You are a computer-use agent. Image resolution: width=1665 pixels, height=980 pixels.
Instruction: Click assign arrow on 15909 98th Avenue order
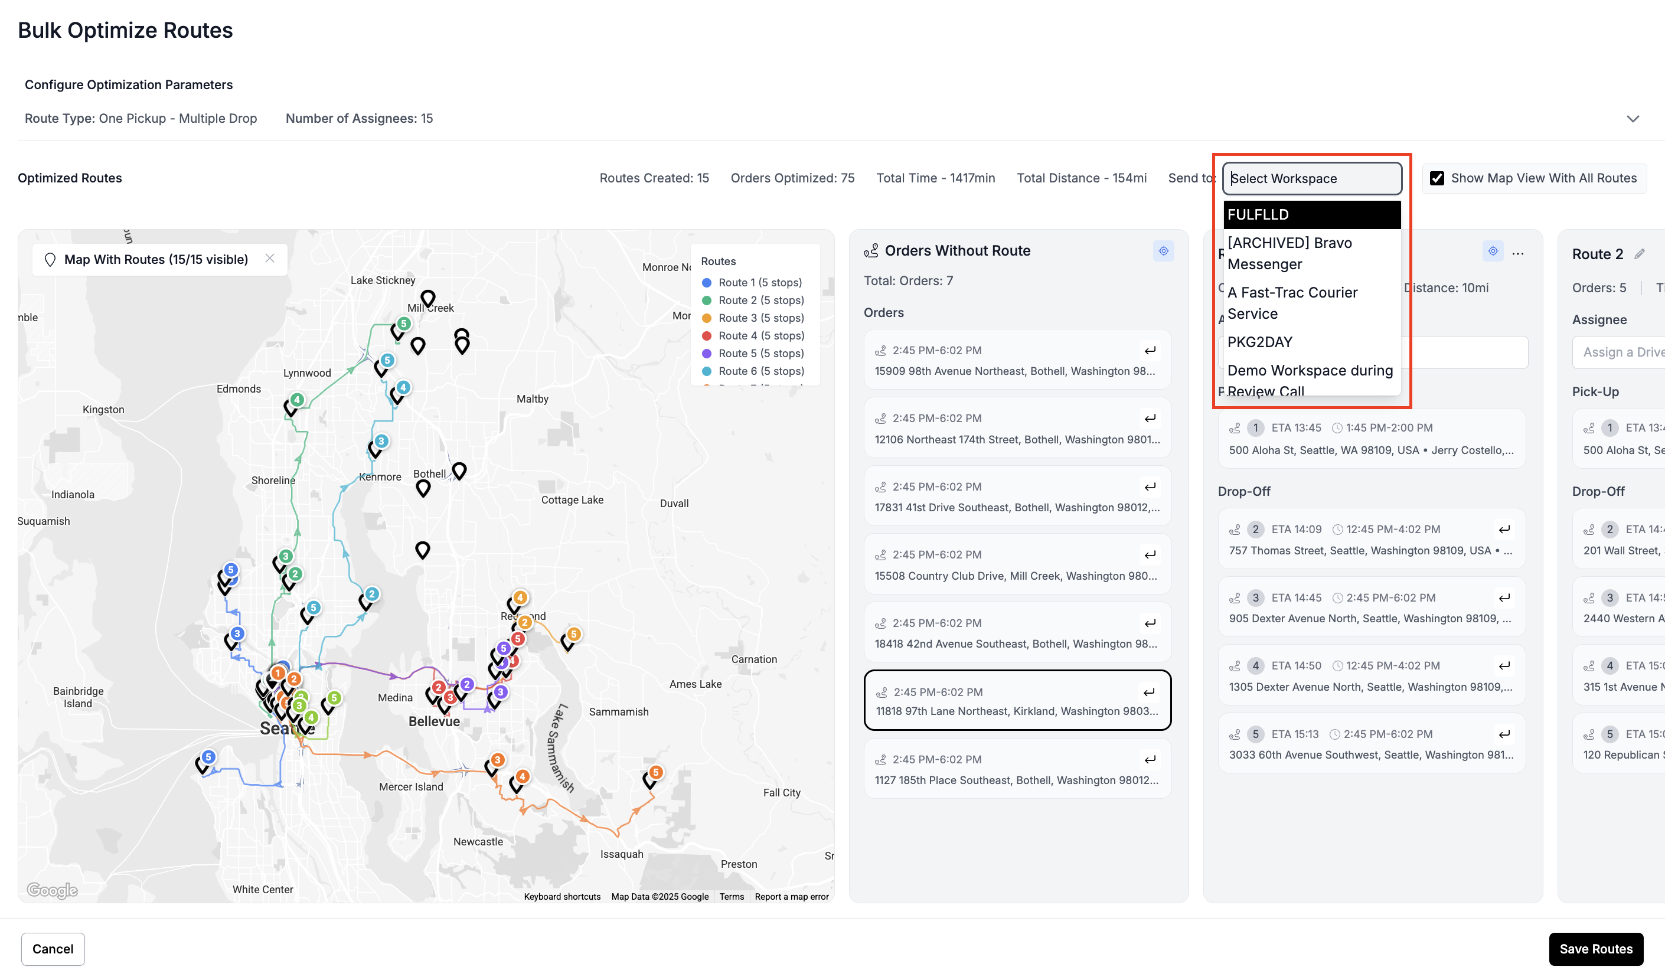(1150, 350)
